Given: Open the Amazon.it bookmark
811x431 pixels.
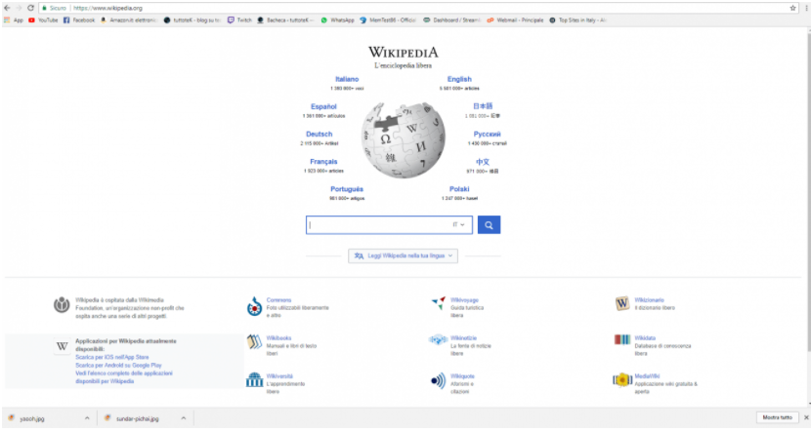Looking at the screenshot, I should (129, 20).
